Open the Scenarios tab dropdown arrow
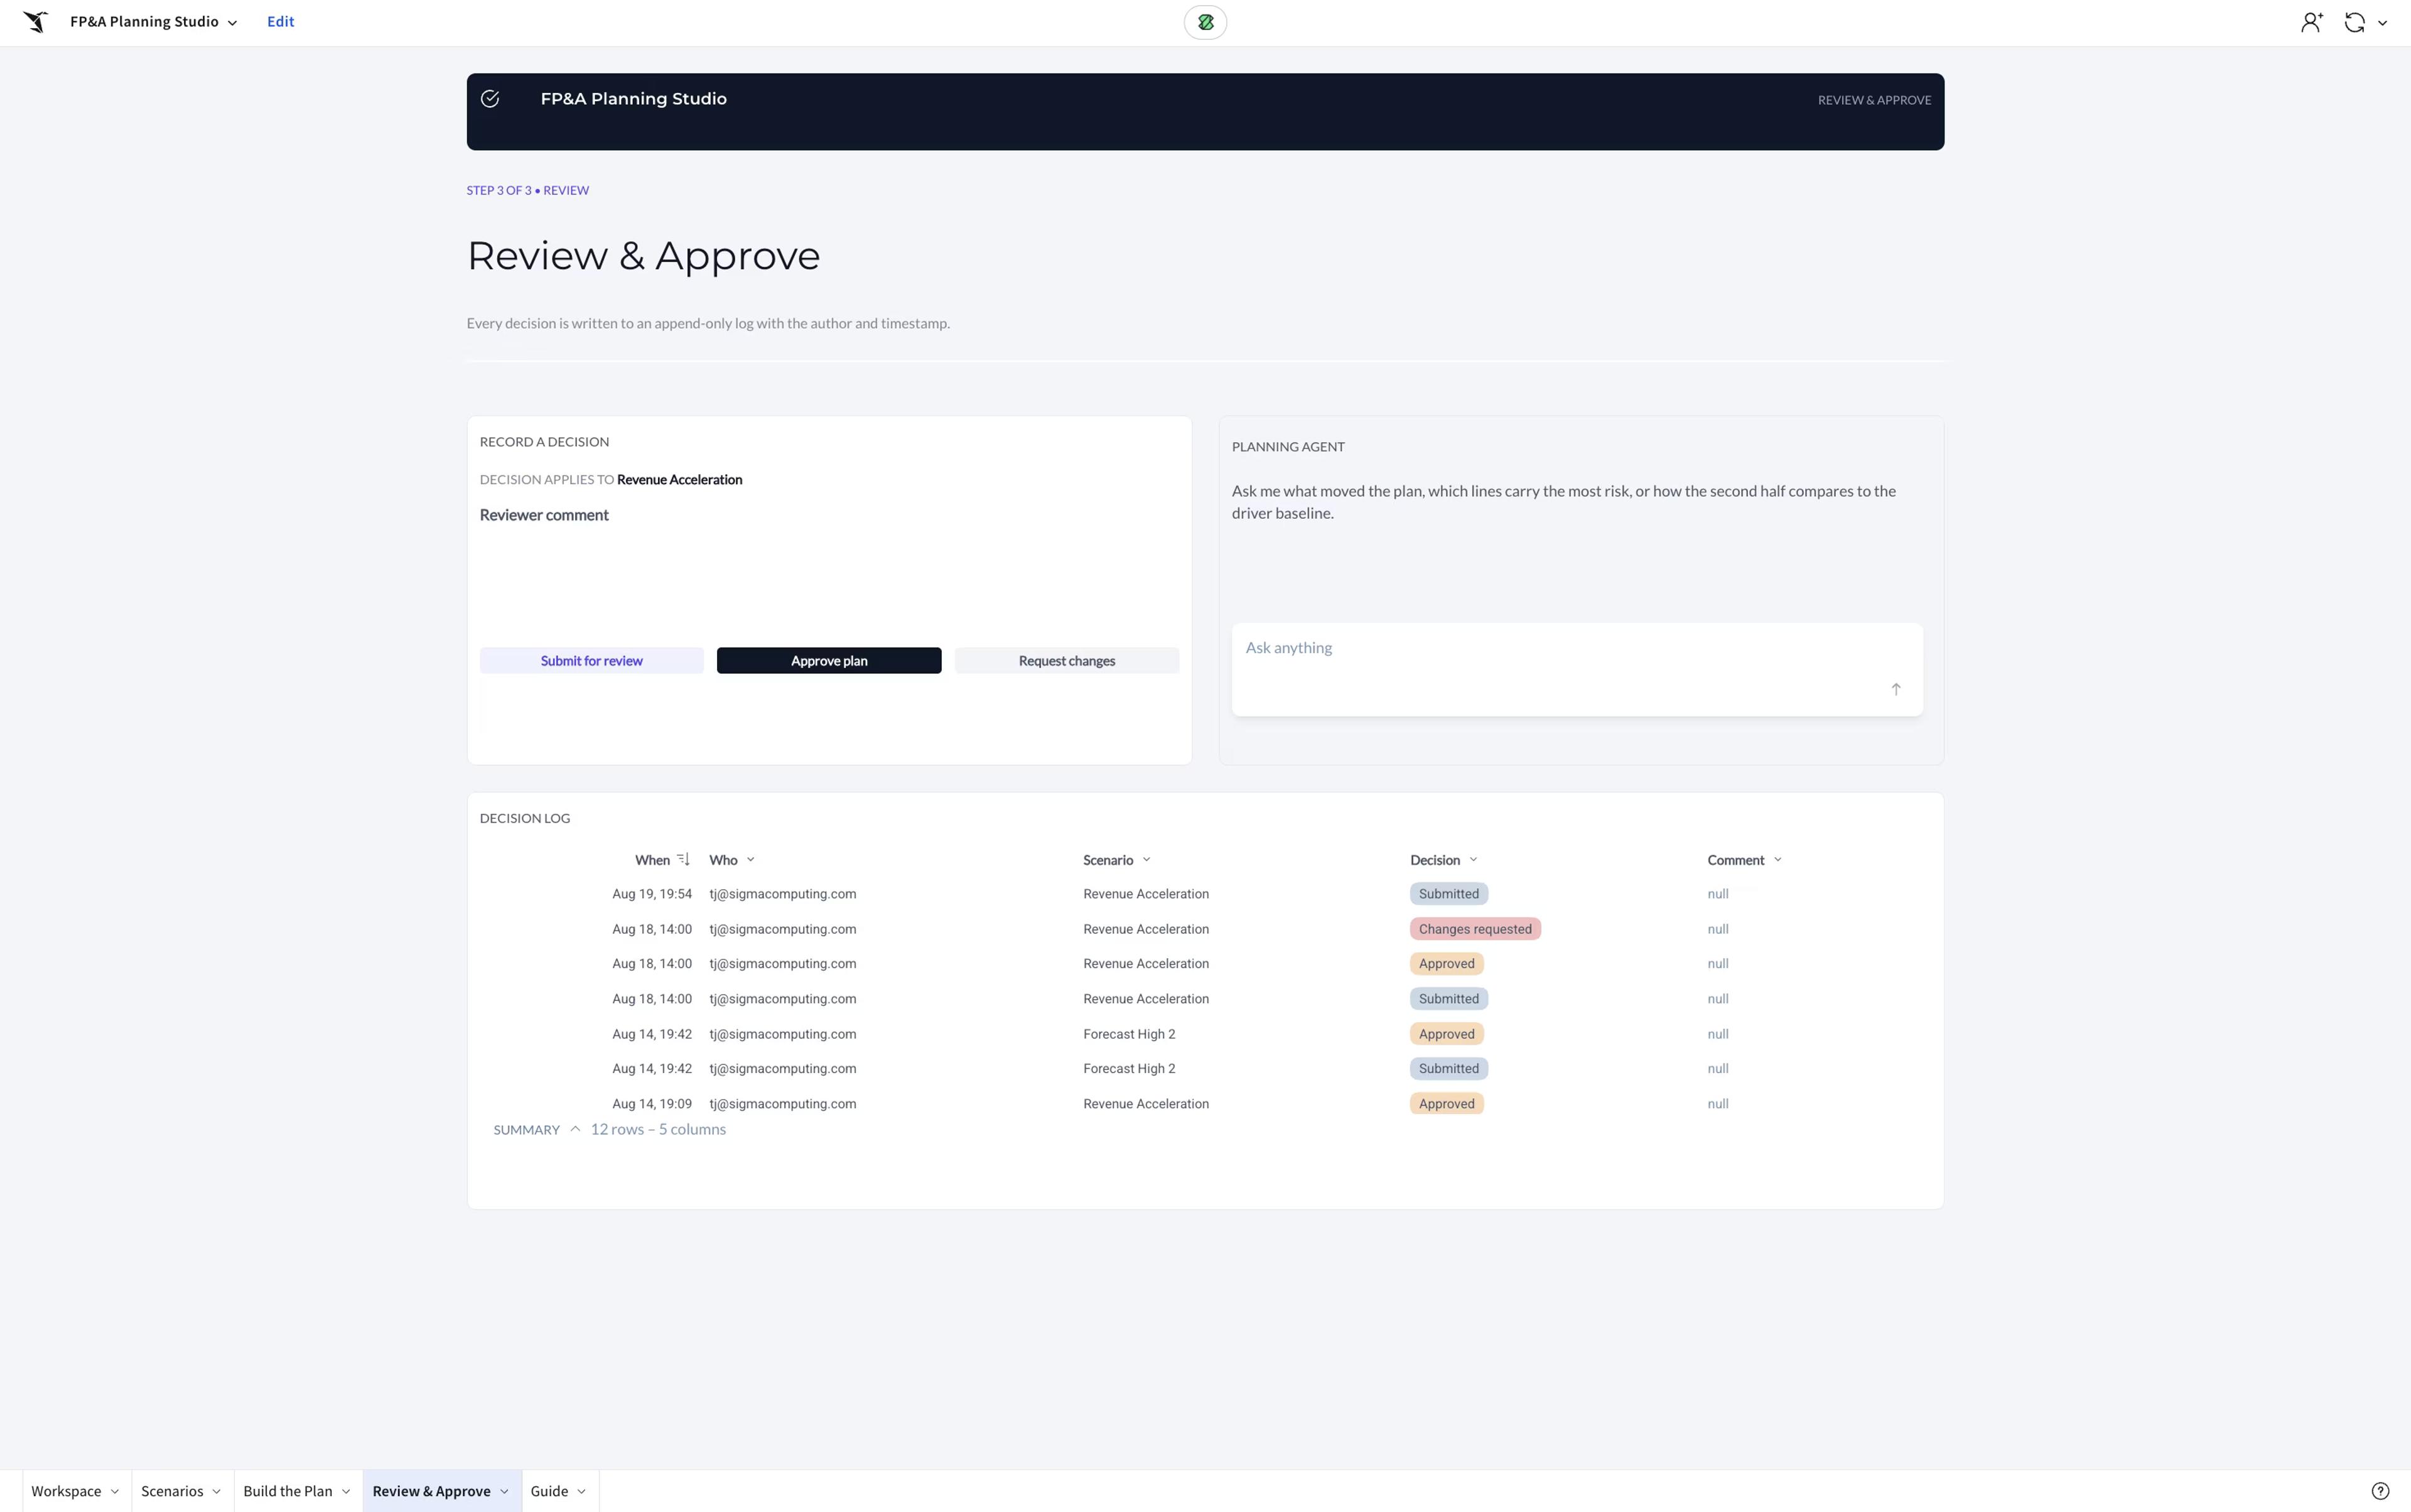 point(216,1492)
